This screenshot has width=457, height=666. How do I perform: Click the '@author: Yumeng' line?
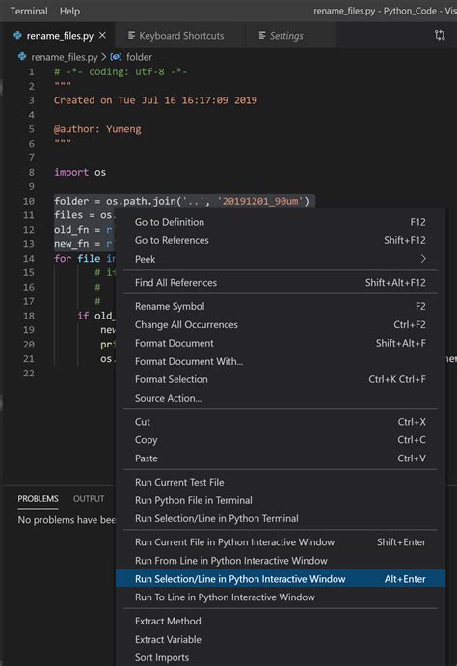[x=97, y=129]
